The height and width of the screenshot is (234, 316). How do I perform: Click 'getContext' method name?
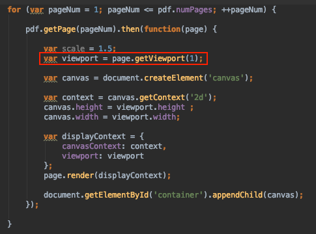click(x=162, y=97)
